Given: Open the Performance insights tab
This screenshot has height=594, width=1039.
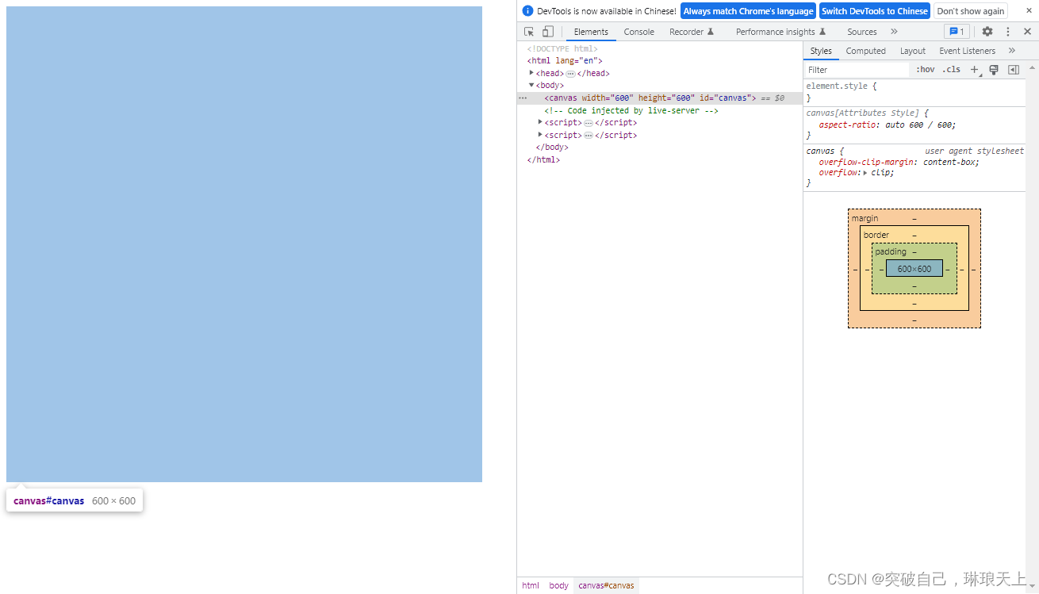Looking at the screenshot, I should (x=780, y=32).
